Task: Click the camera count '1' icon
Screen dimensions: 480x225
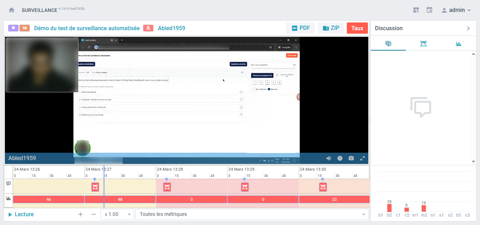Action: 340,158
